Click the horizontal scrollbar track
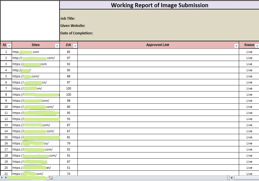Image resolution: width=259 pixels, height=181 pixels. [246, 178]
